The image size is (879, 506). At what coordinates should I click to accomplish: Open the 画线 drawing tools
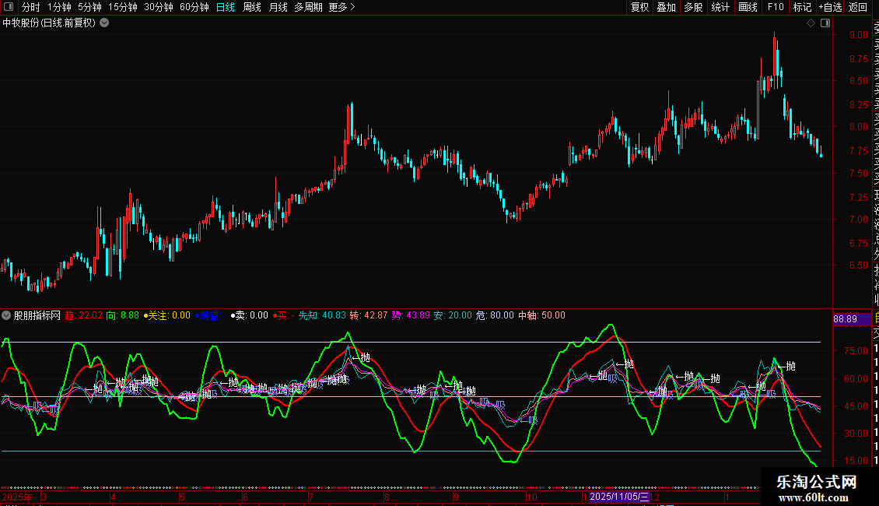pyautogui.click(x=748, y=7)
